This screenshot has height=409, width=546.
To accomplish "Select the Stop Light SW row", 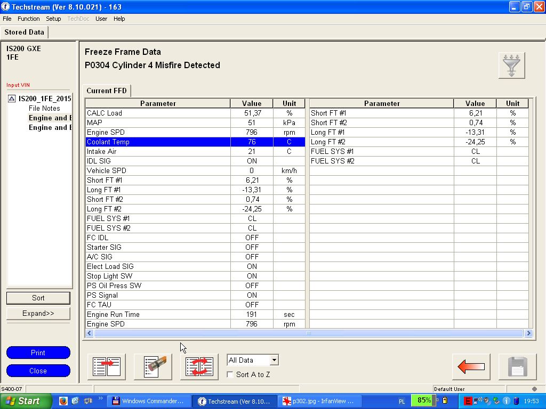I will point(195,276).
